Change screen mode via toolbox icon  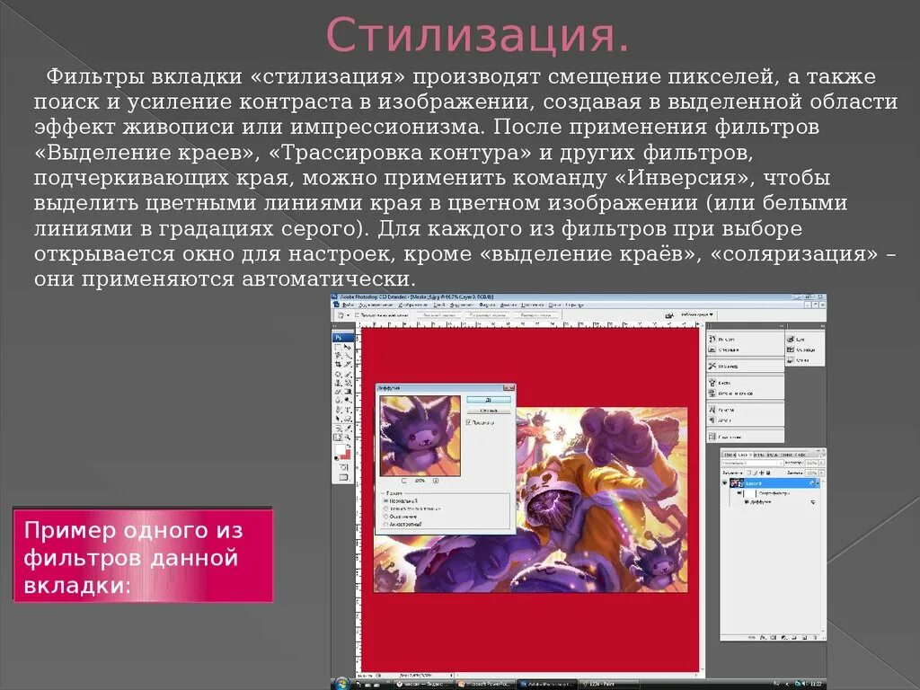pyautogui.click(x=344, y=476)
